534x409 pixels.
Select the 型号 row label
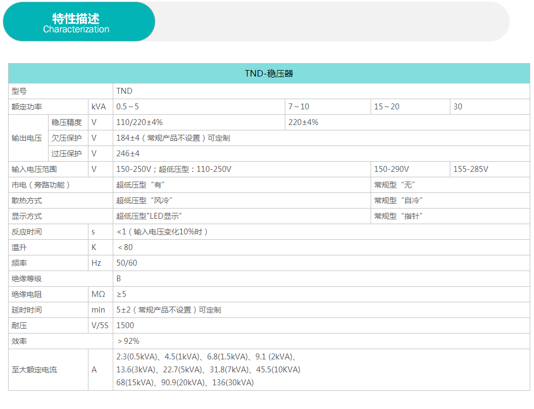pos(19,91)
